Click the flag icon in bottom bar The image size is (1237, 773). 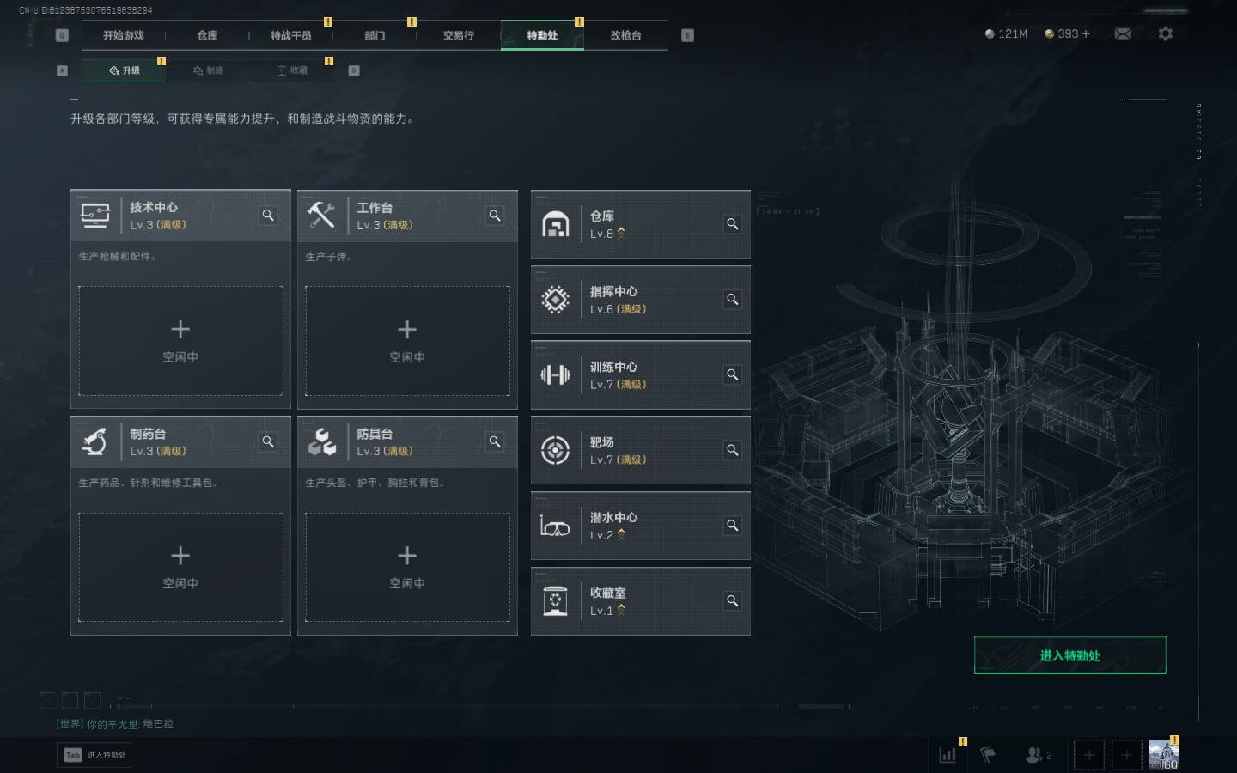(x=988, y=755)
